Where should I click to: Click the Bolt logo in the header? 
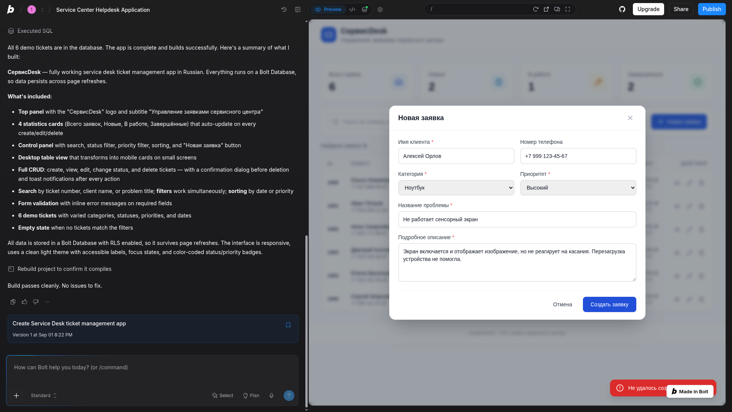pos(11,10)
